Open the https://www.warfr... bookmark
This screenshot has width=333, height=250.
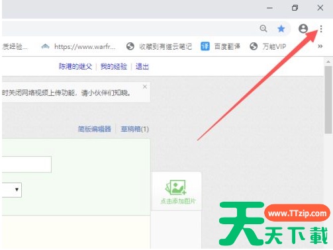(78, 46)
